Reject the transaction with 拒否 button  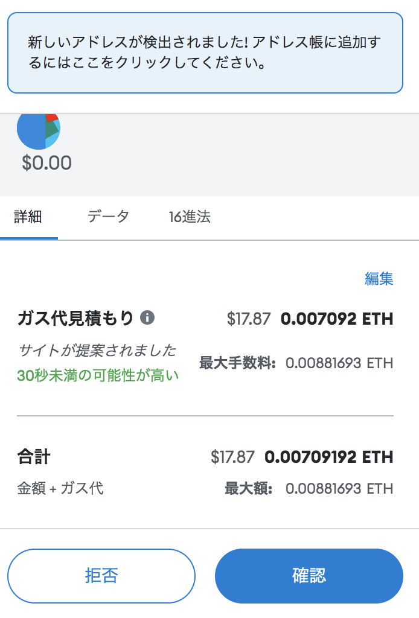[x=101, y=576]
